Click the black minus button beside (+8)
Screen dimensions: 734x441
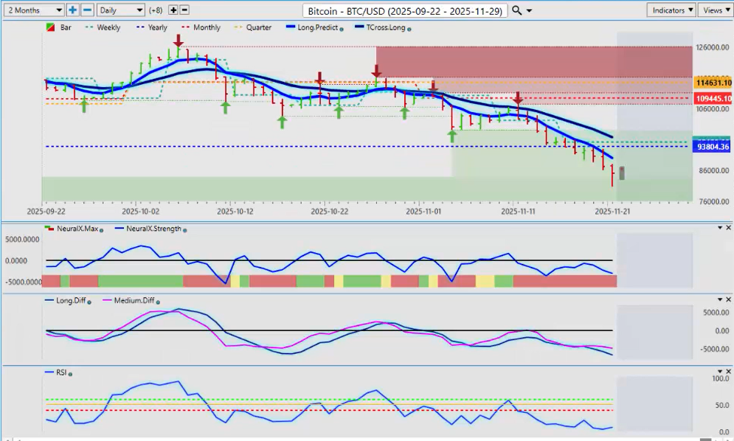click(x=184, y=10)
